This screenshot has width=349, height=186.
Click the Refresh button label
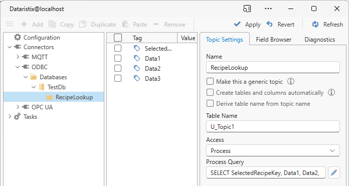[x=333, y=24]
